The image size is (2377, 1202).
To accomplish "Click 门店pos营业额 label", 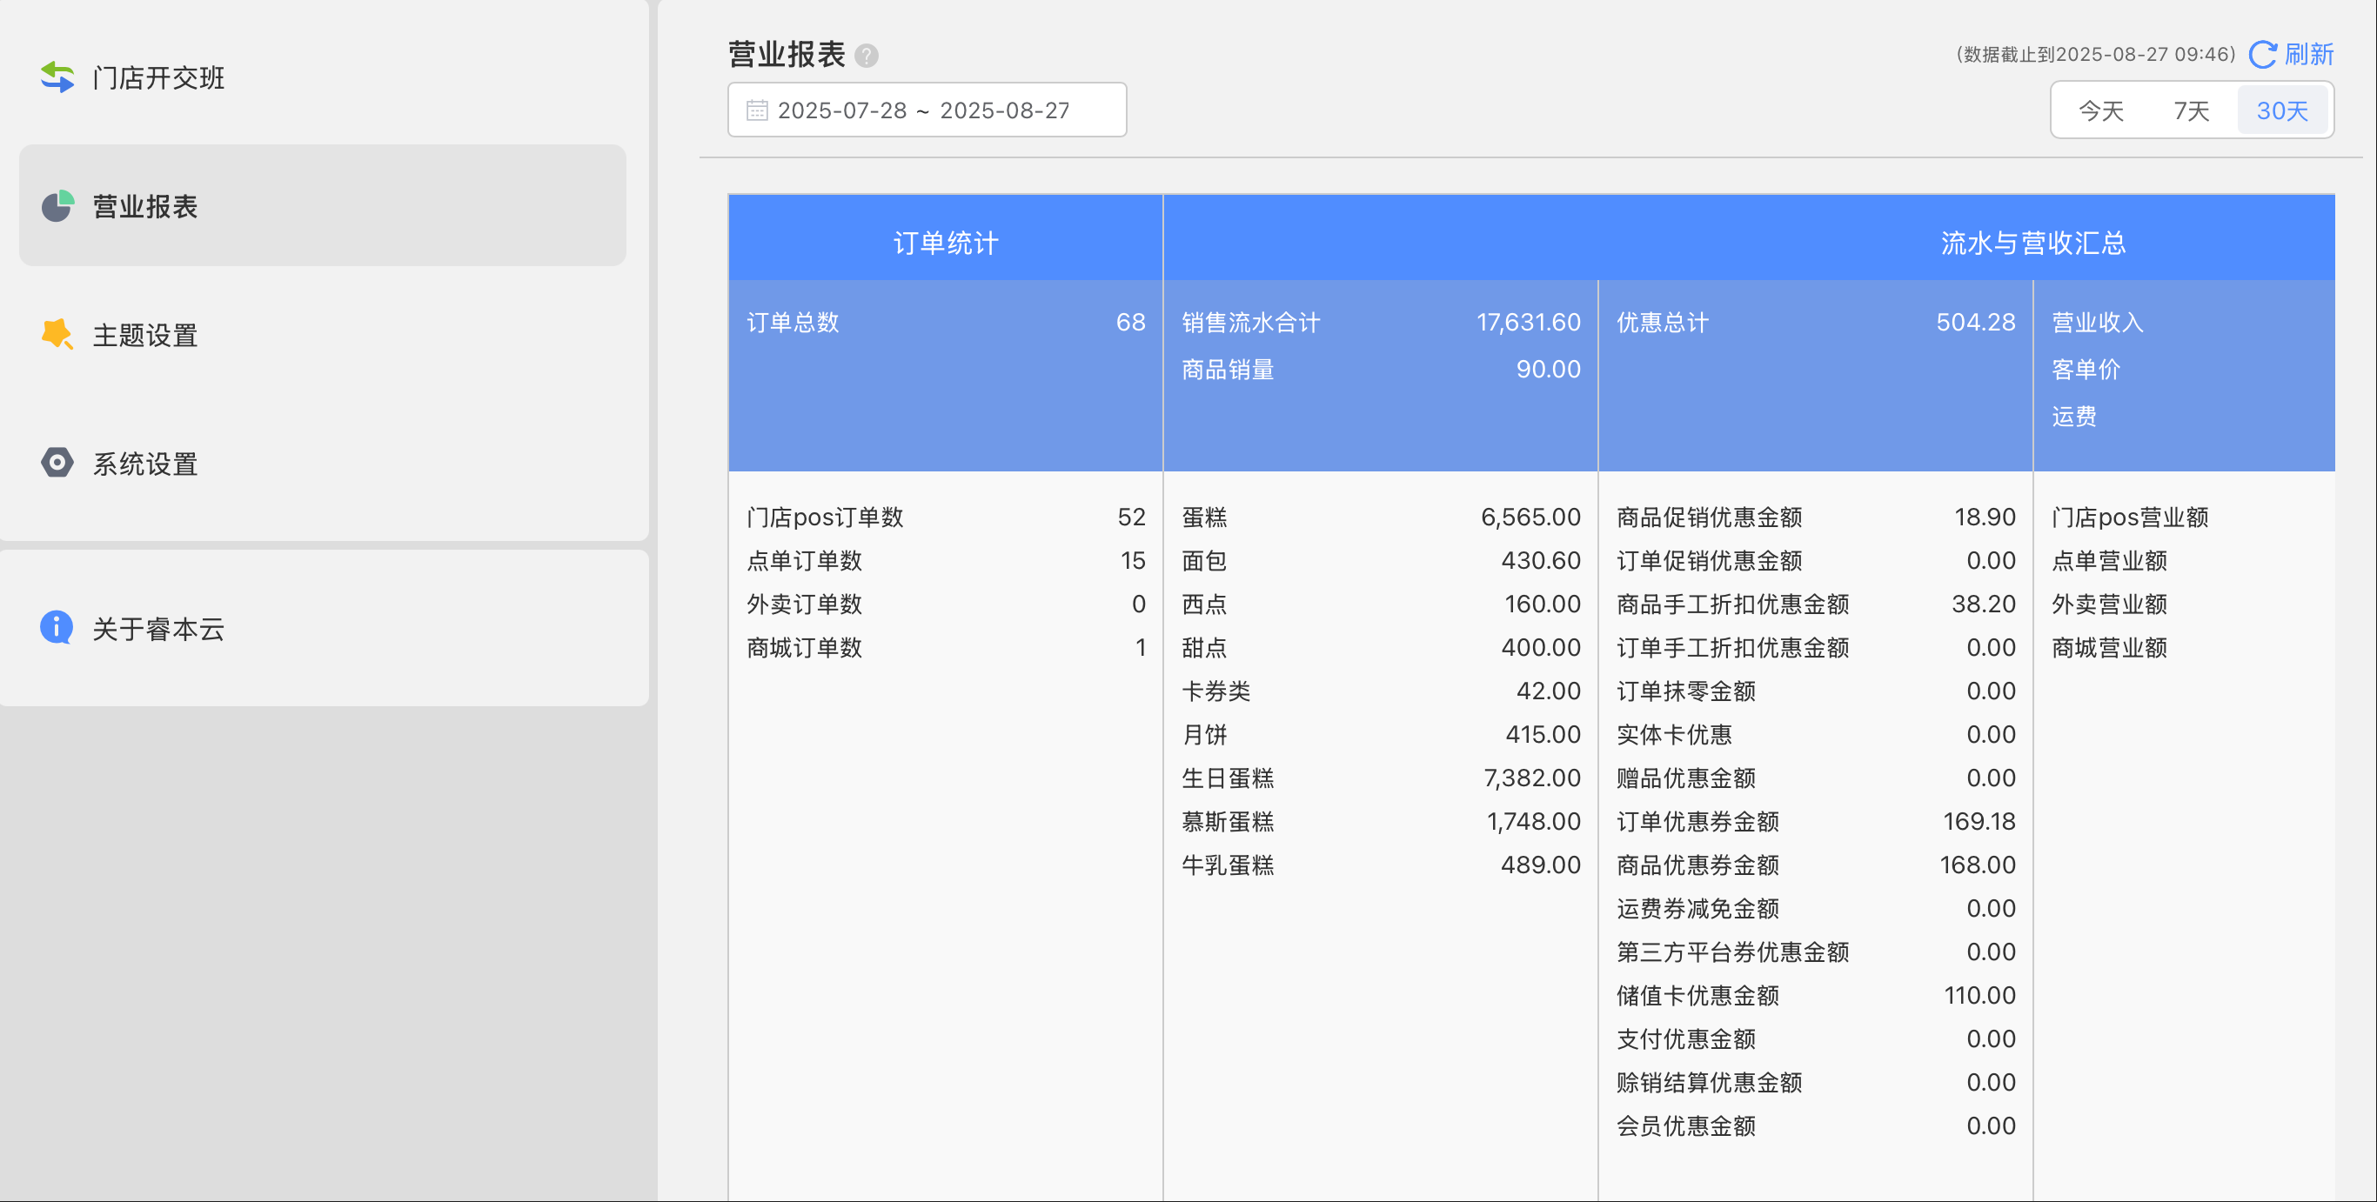I will pos(2130,517).
